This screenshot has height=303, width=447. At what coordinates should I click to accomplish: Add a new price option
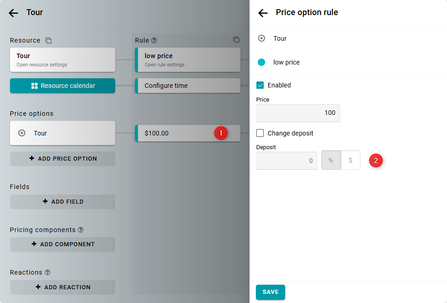pos(63,159)
